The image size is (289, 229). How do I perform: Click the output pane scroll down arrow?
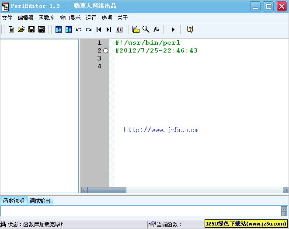284,214
